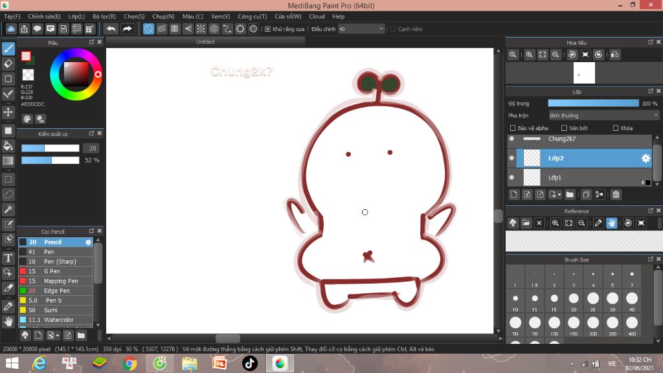The image size is (663, 373).
Task: Open the Cloud menu
Action: [317, 16]
